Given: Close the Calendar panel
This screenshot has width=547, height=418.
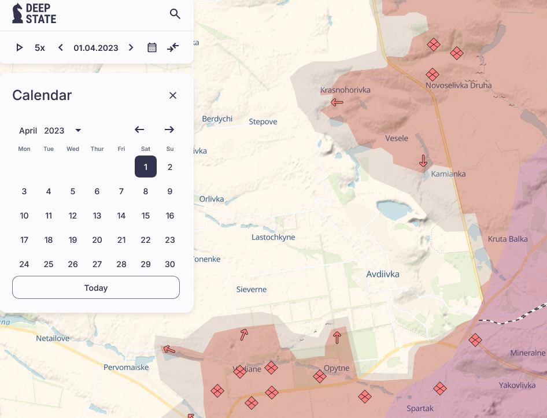Looking at the screenshot, I should (x=173, y=95).
